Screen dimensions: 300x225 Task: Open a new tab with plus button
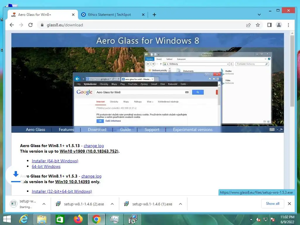click(154, 15)
